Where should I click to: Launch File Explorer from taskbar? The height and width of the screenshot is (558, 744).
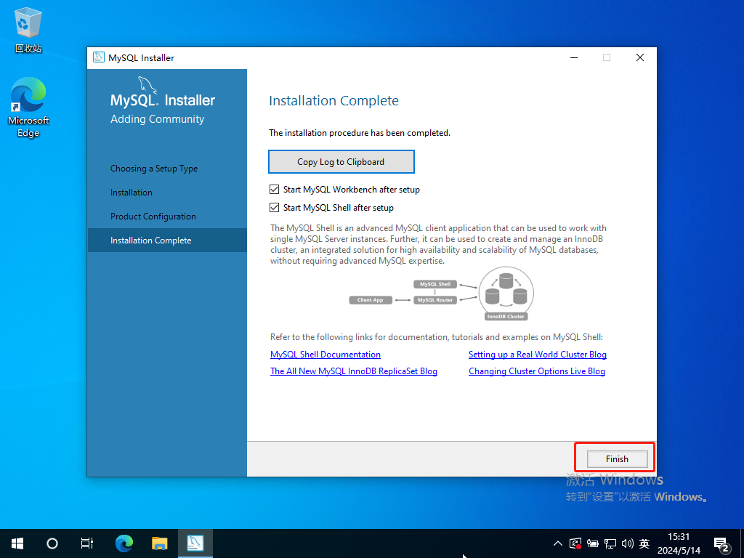(160, 543)
